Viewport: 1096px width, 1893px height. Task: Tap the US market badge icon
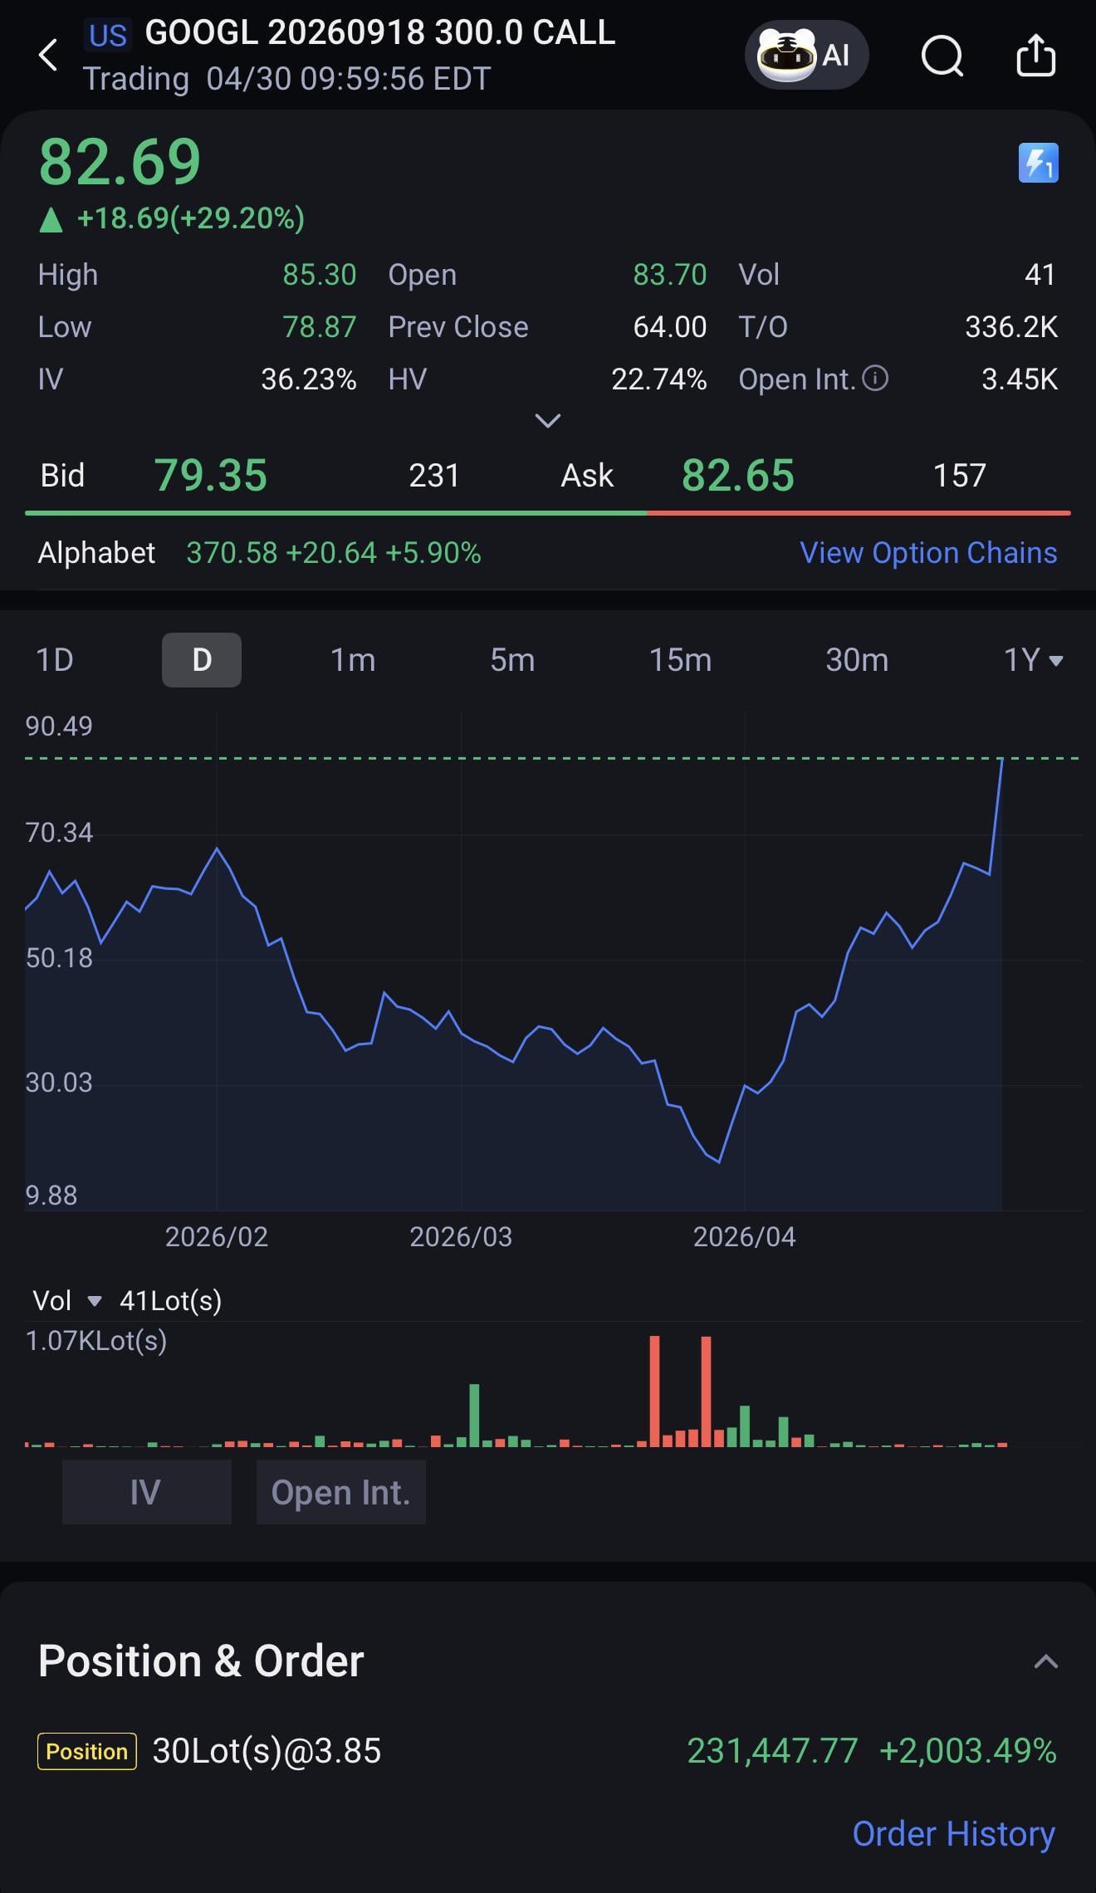point(107,35)
